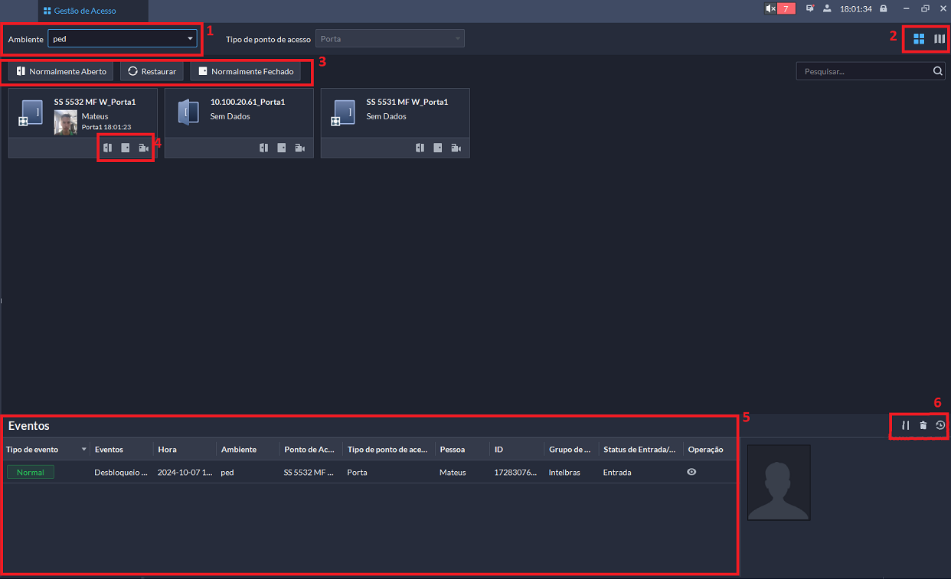Click the Tipo de ponto de ace... header
Image resolution: width=951 pixels, height=579 pixels.
tap(387, 449)
